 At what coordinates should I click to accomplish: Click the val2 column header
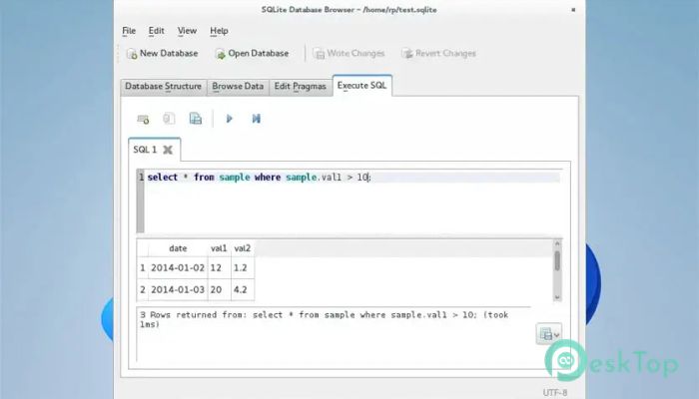243,248
